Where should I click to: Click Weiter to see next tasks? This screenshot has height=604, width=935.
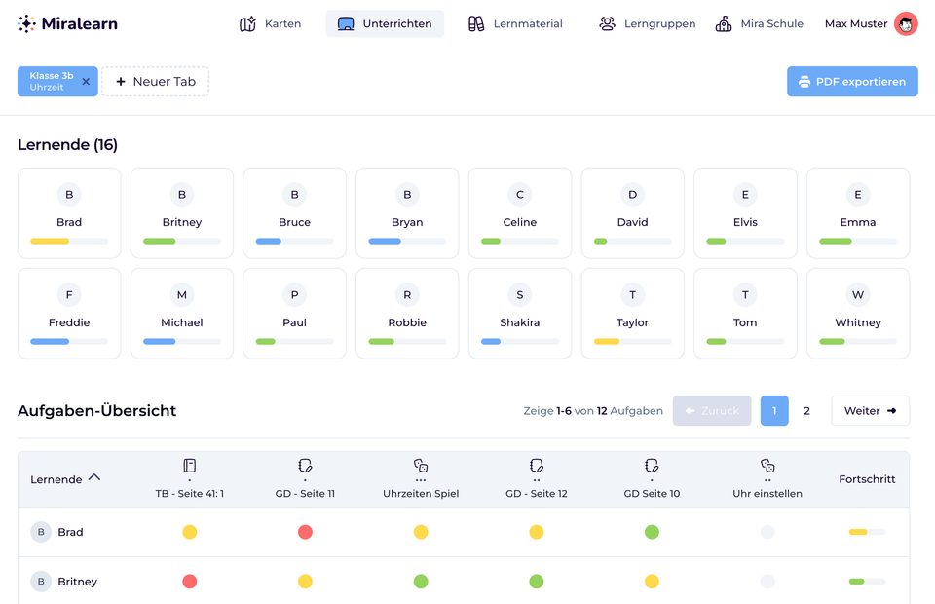click(x=870, y=411)
